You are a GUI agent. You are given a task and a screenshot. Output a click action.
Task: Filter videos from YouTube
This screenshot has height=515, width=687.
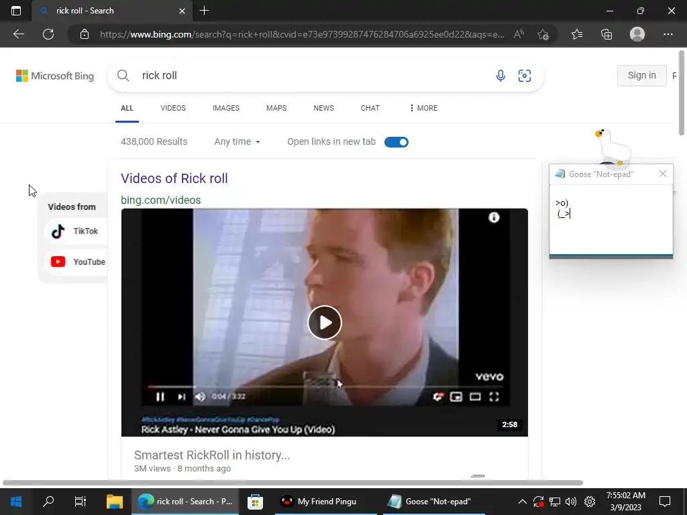pos(78,262)
